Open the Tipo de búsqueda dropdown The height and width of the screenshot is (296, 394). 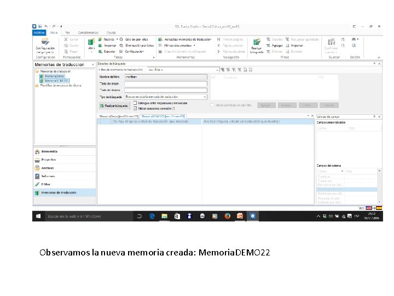[205, 97]
